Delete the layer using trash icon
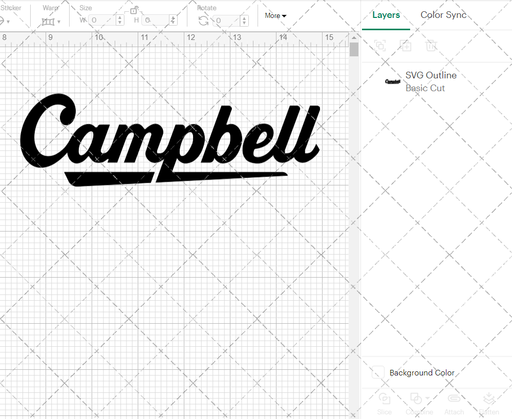The width and height of the screenshot is (512, 419). coord(432,46)
